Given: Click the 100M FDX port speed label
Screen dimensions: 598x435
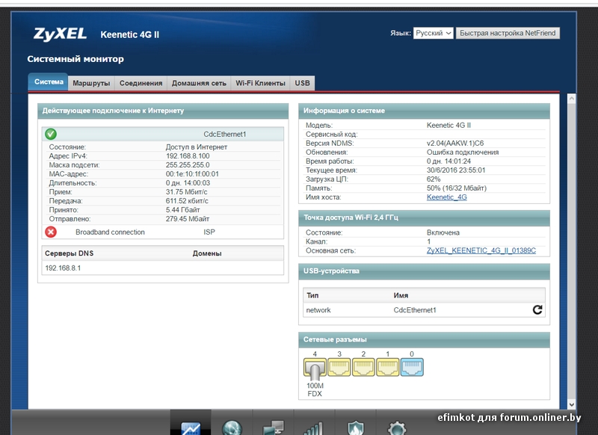Looking at the screenshot, I should coord(315,389).
